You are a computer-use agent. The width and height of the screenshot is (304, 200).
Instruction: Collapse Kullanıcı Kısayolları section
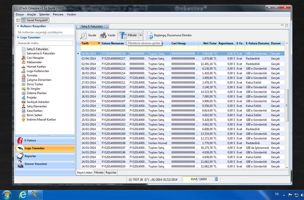coord(18,26)
